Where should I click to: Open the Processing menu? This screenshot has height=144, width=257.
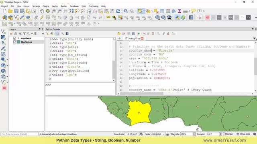pos(94,6)
